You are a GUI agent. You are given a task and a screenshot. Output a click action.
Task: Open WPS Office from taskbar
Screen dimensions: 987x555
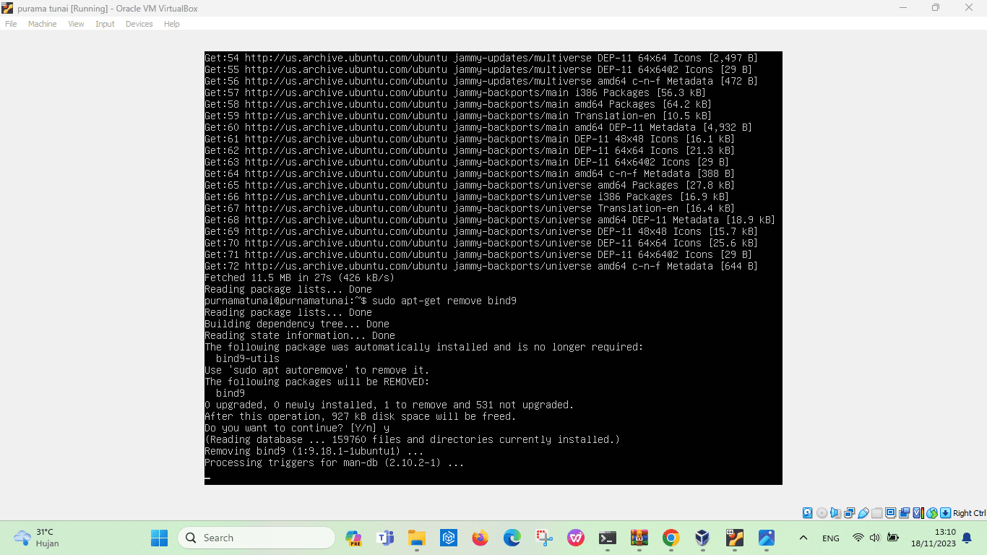(576, 538)
